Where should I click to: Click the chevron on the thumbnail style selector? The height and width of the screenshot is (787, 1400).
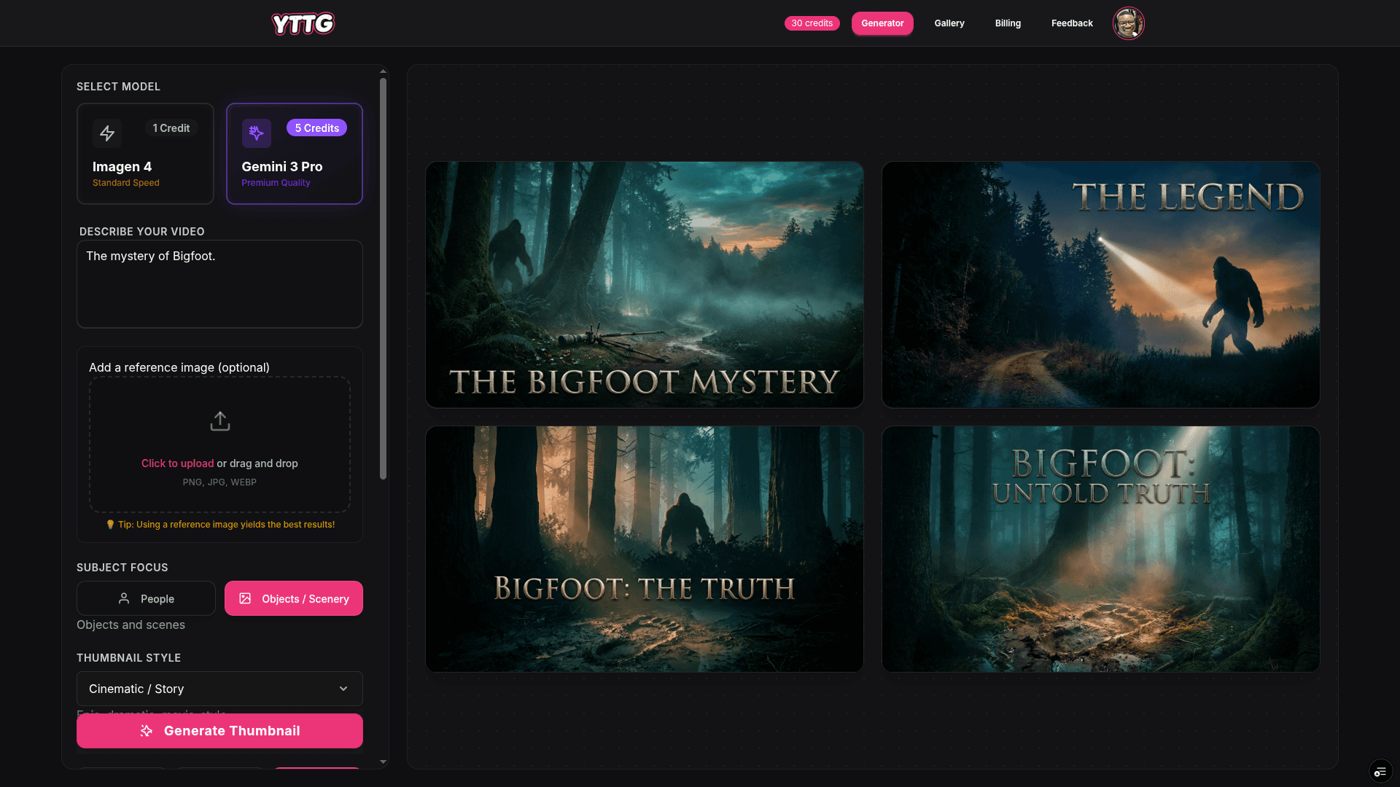point(343,688)
